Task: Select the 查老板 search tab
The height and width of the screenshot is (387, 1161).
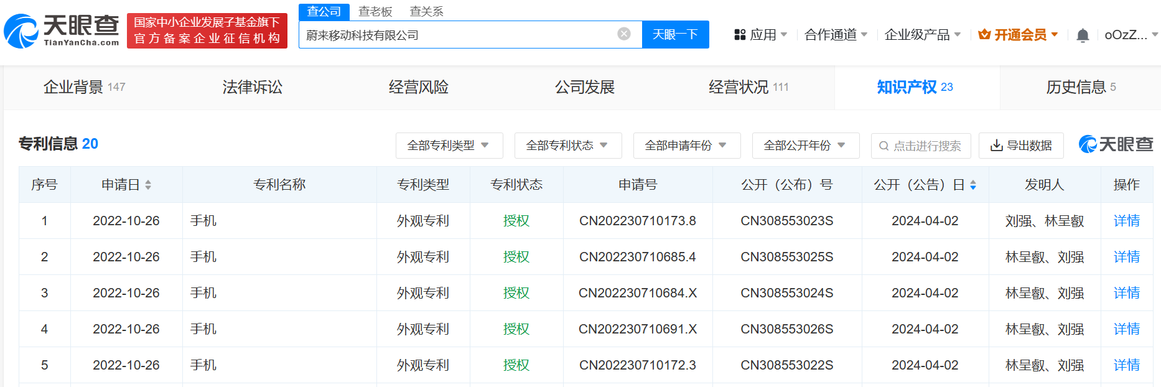Action: 375,12
